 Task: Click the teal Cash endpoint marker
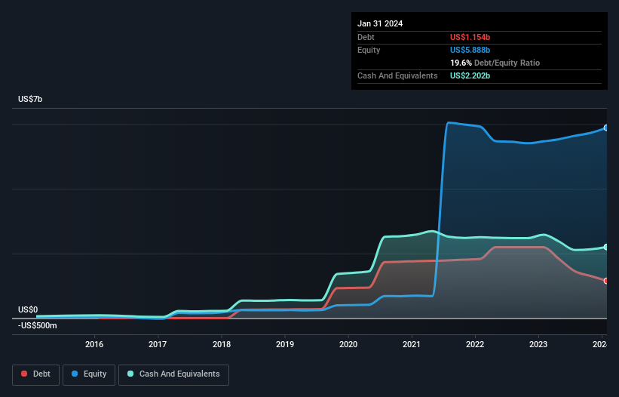[606, 247]
